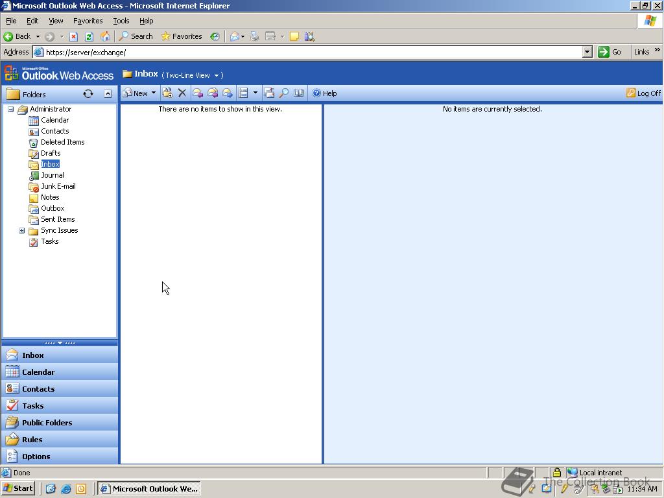Expand the Sync Issues folder
This screenshot has height=498, width=664.
(21, 230)
